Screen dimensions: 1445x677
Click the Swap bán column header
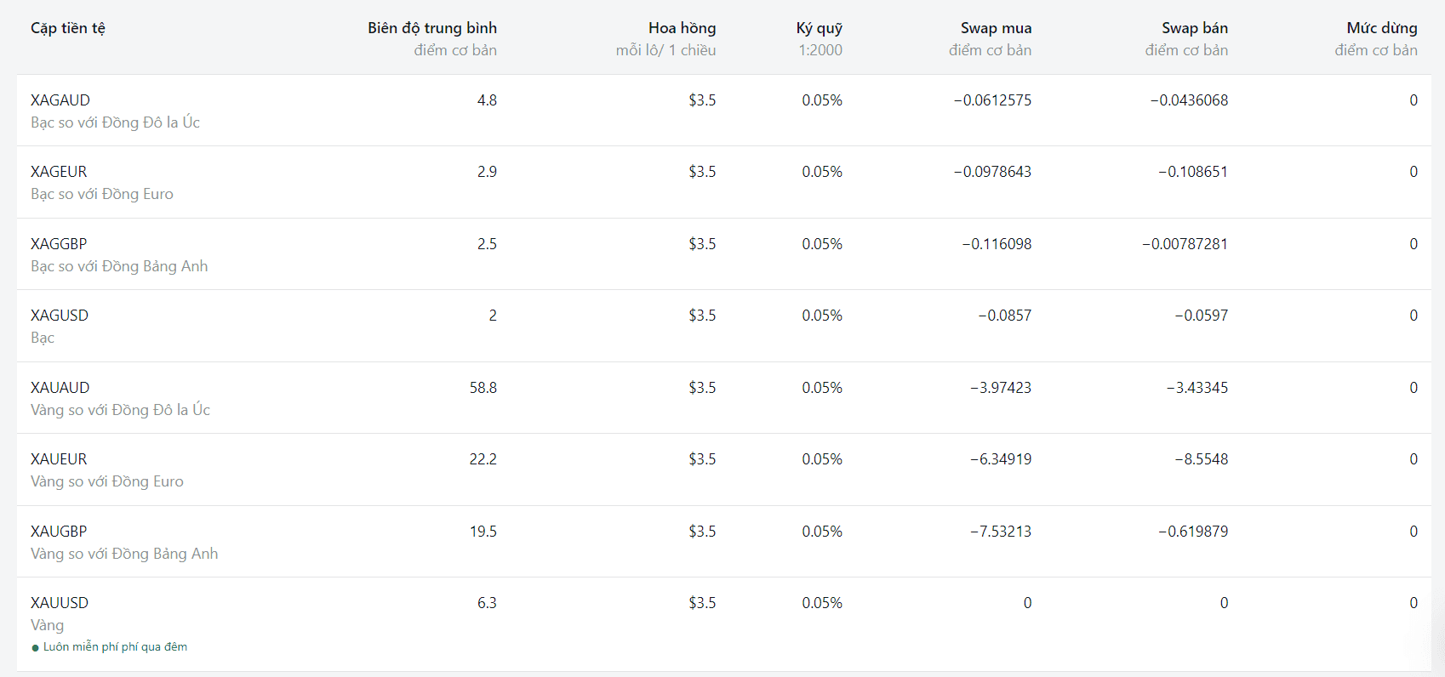pos(1196,28)
